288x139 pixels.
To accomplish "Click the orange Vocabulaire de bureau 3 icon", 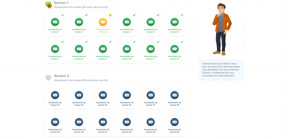I will tap(103, 22).
